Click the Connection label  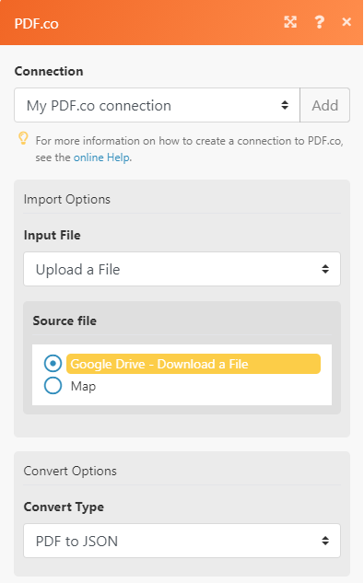49,72
